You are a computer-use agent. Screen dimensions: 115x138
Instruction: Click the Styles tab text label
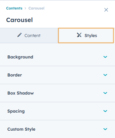[91, 35]
